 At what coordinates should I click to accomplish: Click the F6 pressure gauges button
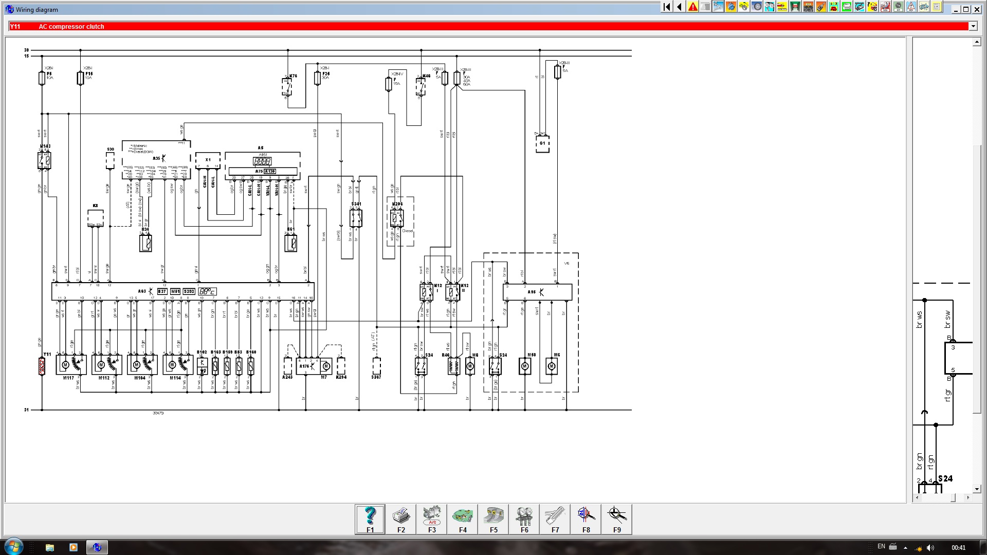tap(524, 519)
